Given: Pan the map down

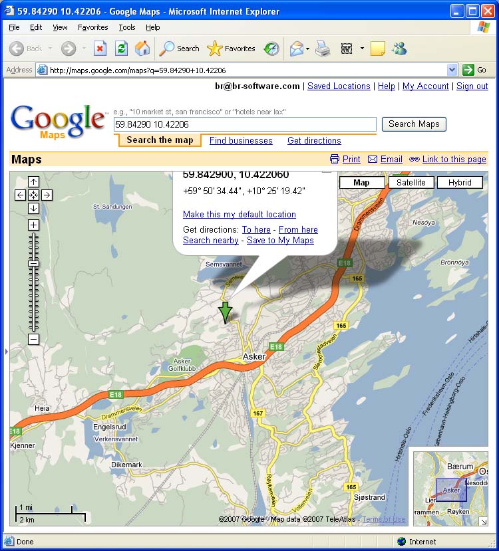Looking at the screenshot, I should coord(33,209).
